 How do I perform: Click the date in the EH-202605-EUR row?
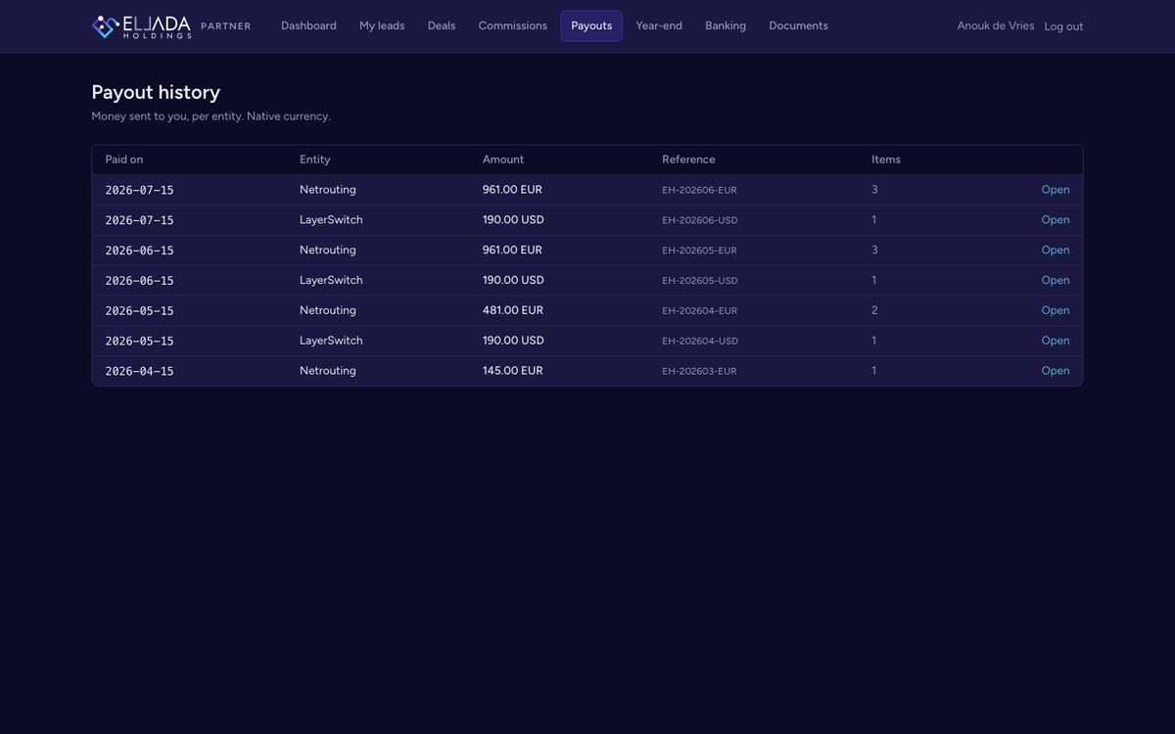click(x=139, y=252)
